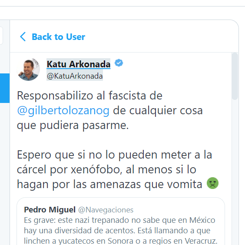Viewport: 245px width, 245px height.
Task: Click the scrollbar track below the thumb
Action: point(235,172)
